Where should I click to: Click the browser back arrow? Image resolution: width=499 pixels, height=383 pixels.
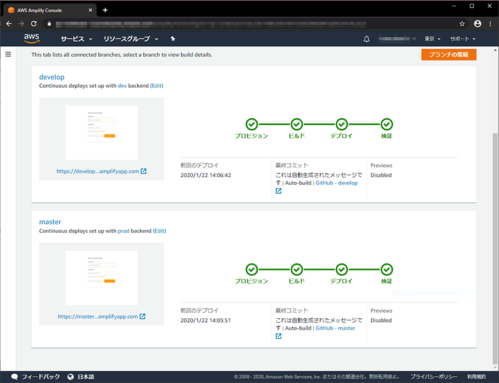point(9,24)
